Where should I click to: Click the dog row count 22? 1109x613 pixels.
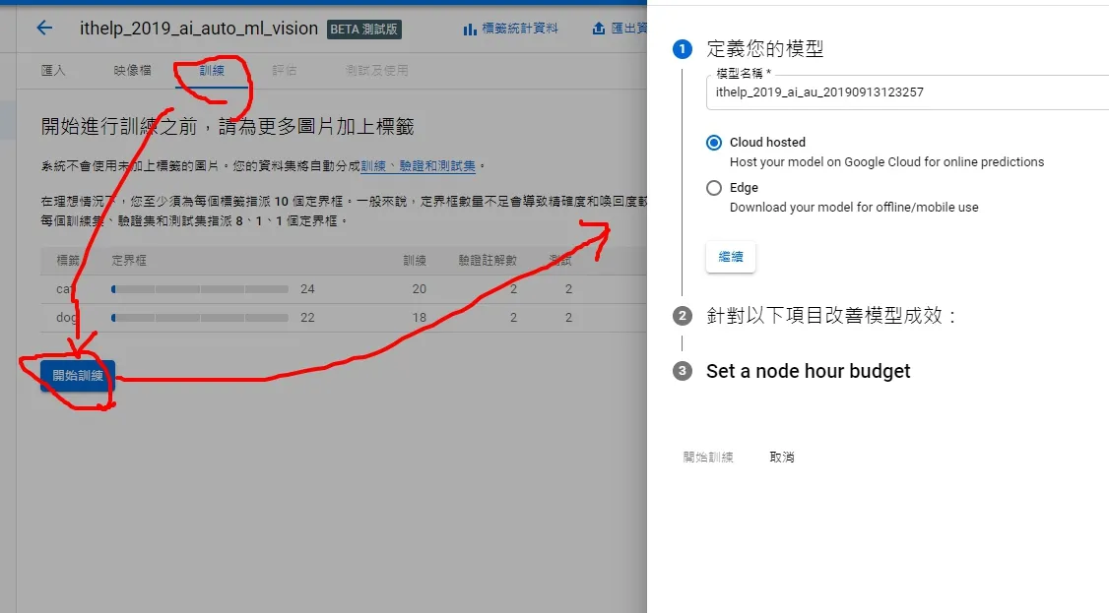click(x=307, y=318)
